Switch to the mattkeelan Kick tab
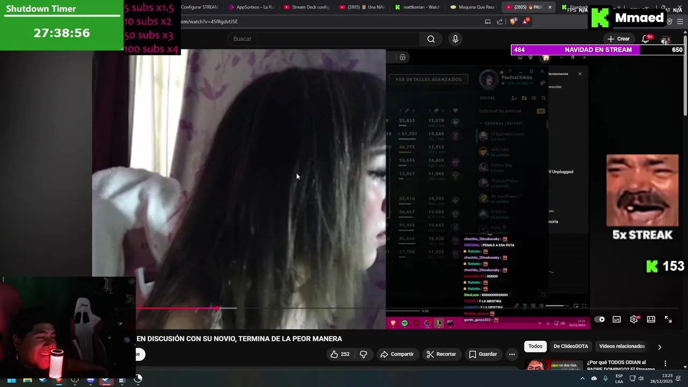This screenshot has height=387, width=688. click(418, 7)
